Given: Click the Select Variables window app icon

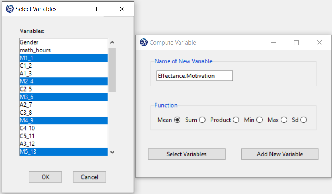Looking at the screenshot, I should point(10,9).
